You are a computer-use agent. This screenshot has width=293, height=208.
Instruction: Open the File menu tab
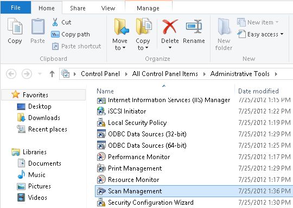point(16,8)
